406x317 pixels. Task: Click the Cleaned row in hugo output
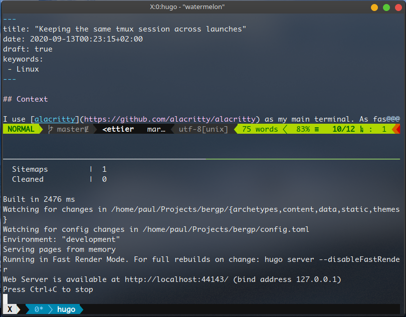coord(59,179)
